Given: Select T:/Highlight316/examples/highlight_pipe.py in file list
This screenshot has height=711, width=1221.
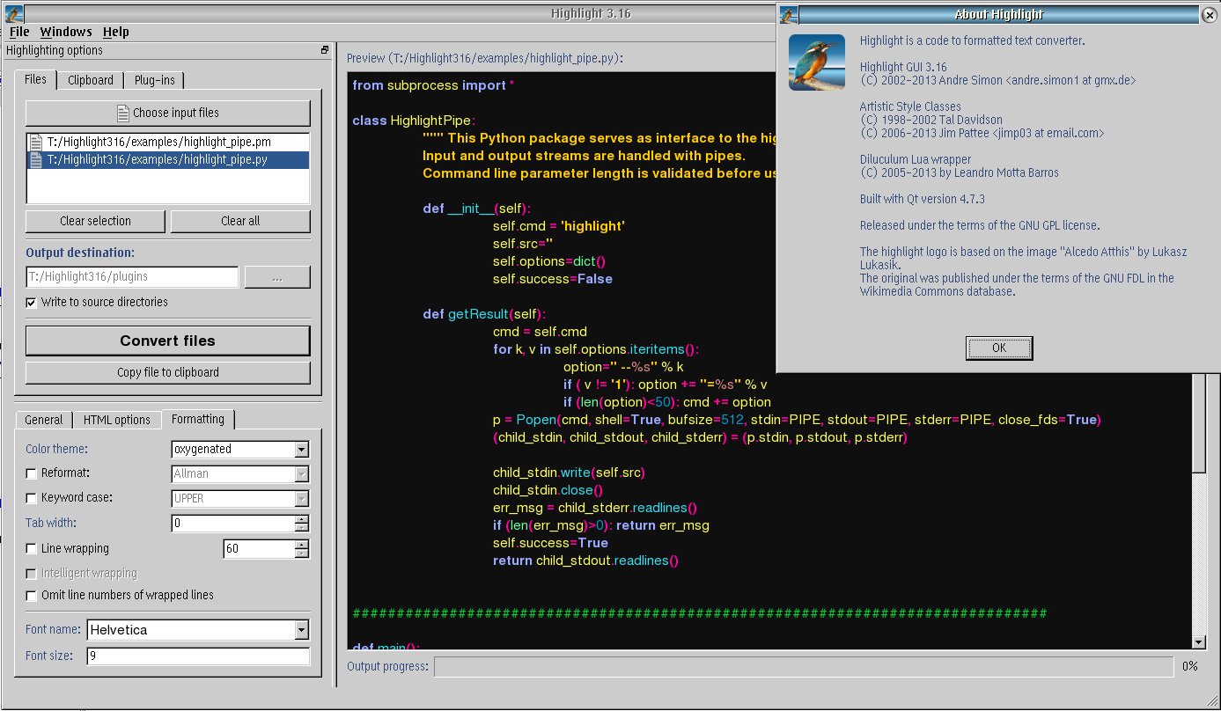Looking at the screenshot, I should click(168, 160).
